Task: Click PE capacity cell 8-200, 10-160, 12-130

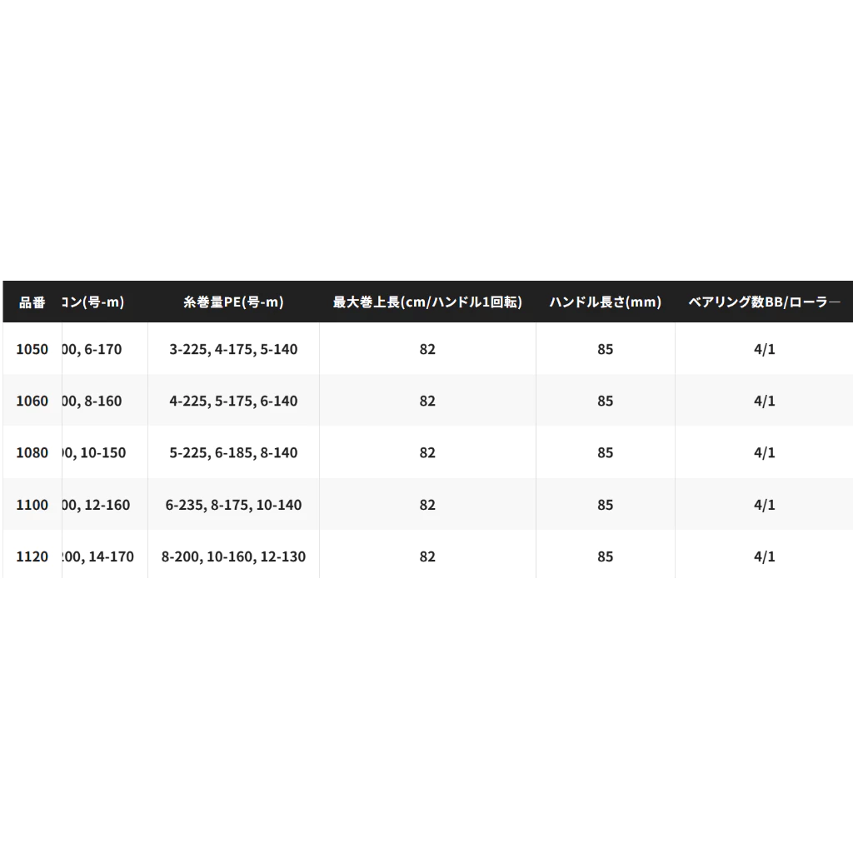Action: pos(233,556)
